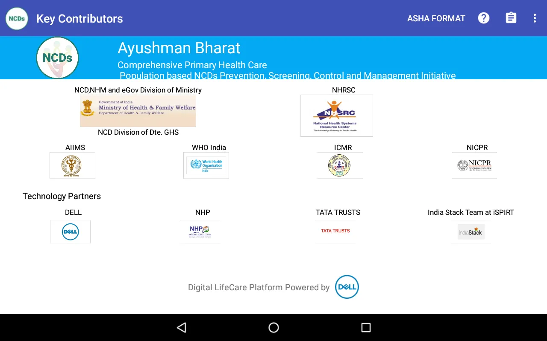Click the WHO India logo
This screenshot has width=547, height=341.
(x=206, y=165)
